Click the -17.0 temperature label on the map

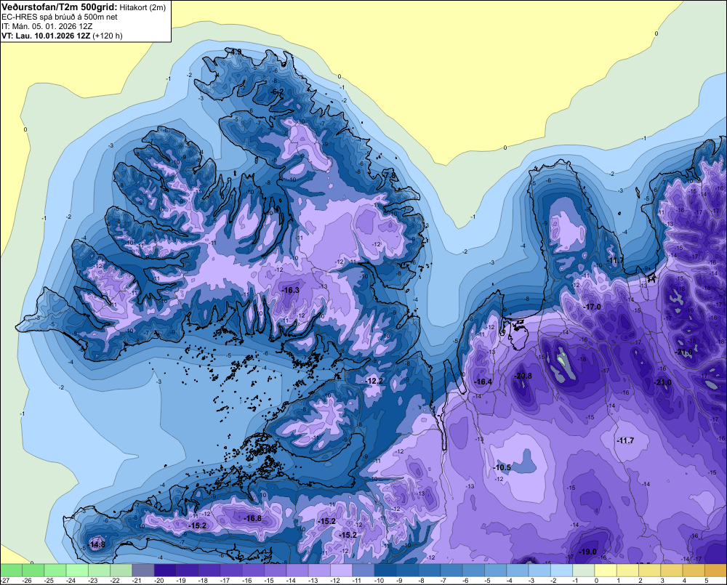pyautogui.click(x=592, y=307)
